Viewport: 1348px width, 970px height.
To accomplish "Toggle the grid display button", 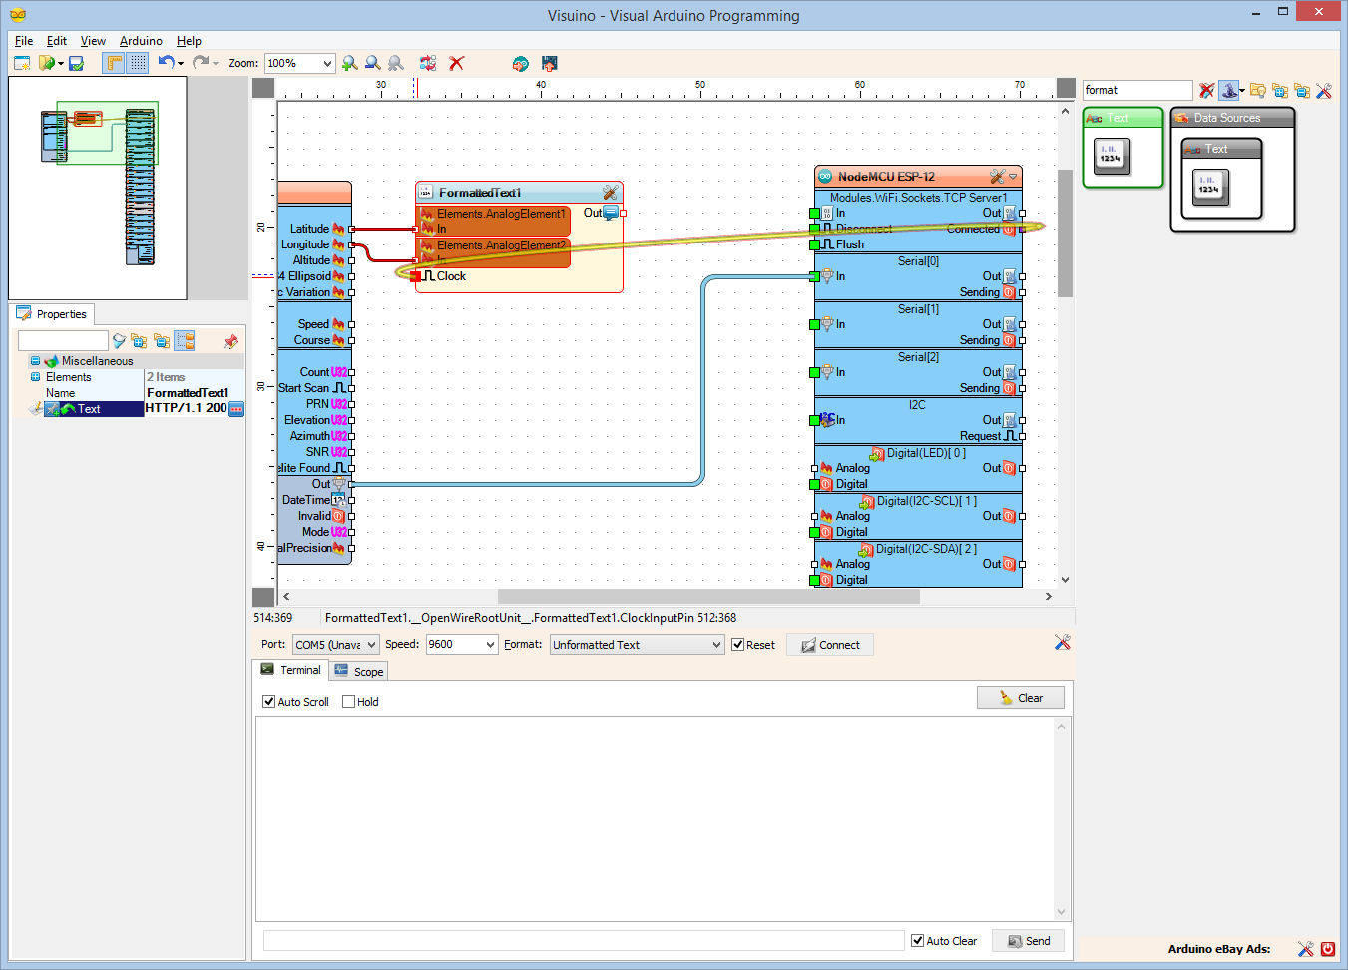I will [135, 63].
